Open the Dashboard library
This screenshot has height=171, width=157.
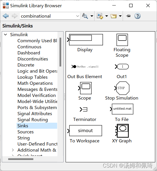click(x=29, y=53)
